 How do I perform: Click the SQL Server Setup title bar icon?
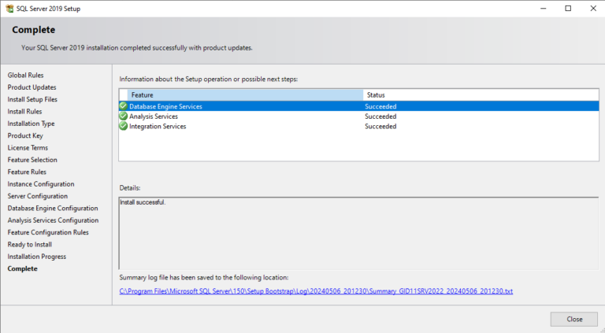tap(9, 8)
